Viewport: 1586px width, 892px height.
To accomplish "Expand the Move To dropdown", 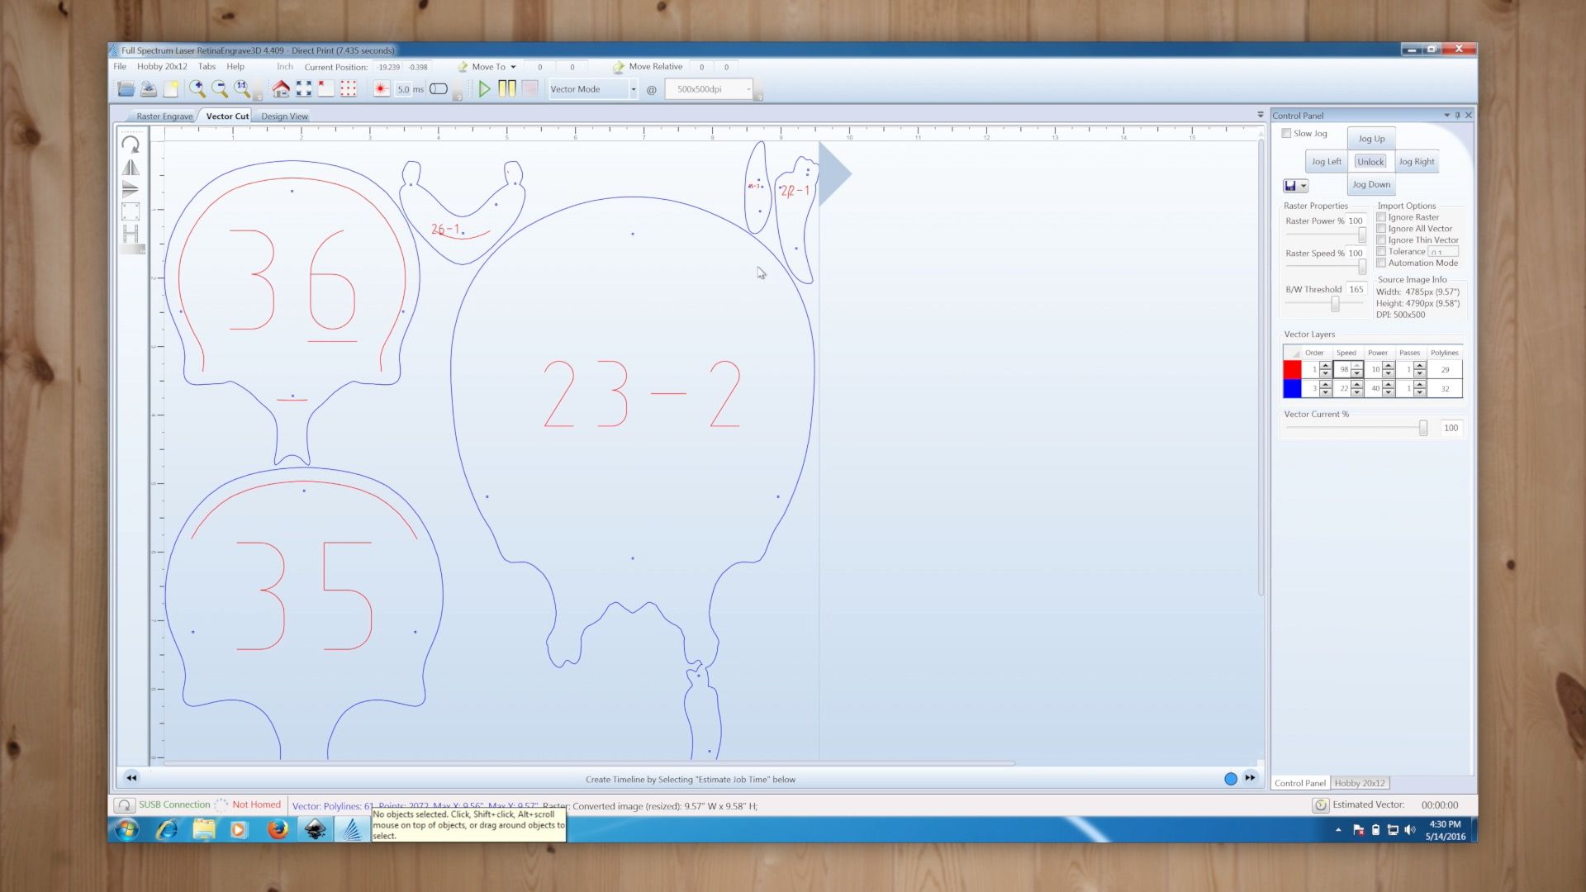I will (512, 67).
